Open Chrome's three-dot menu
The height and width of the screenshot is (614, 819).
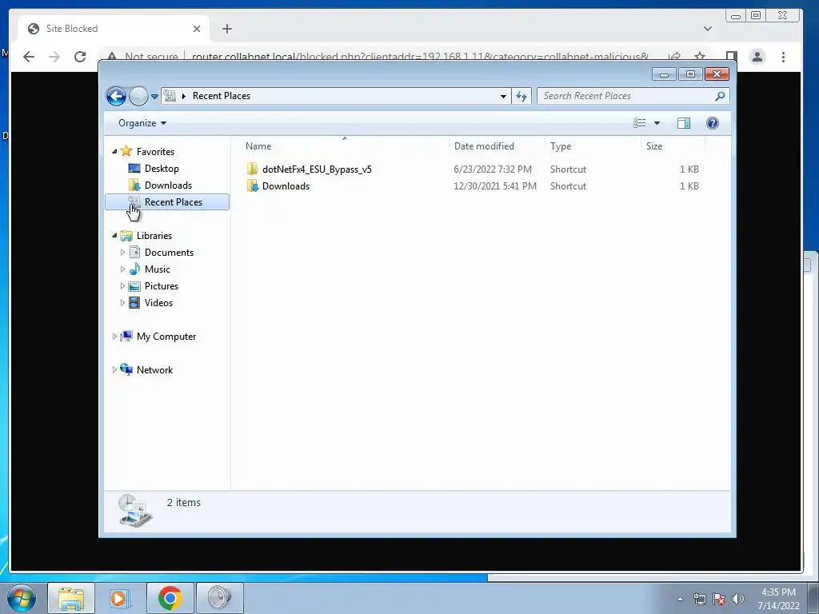[783, 57]
